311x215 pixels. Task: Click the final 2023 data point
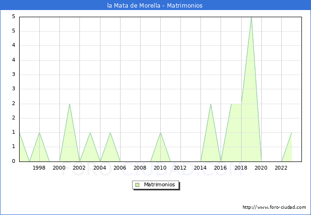(291, 132)
